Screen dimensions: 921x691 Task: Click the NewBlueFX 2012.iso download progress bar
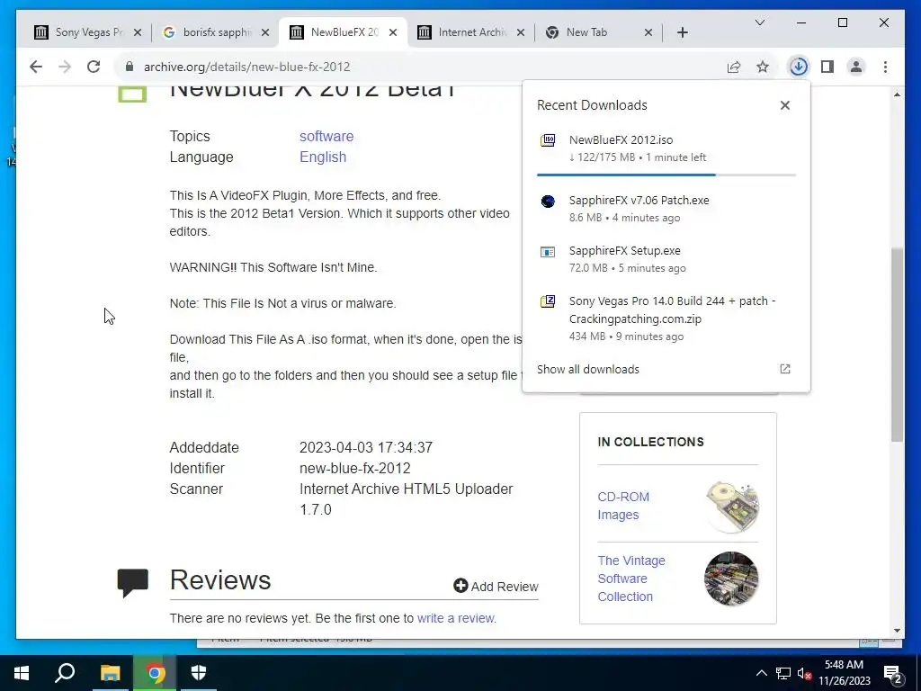(666, 175)
